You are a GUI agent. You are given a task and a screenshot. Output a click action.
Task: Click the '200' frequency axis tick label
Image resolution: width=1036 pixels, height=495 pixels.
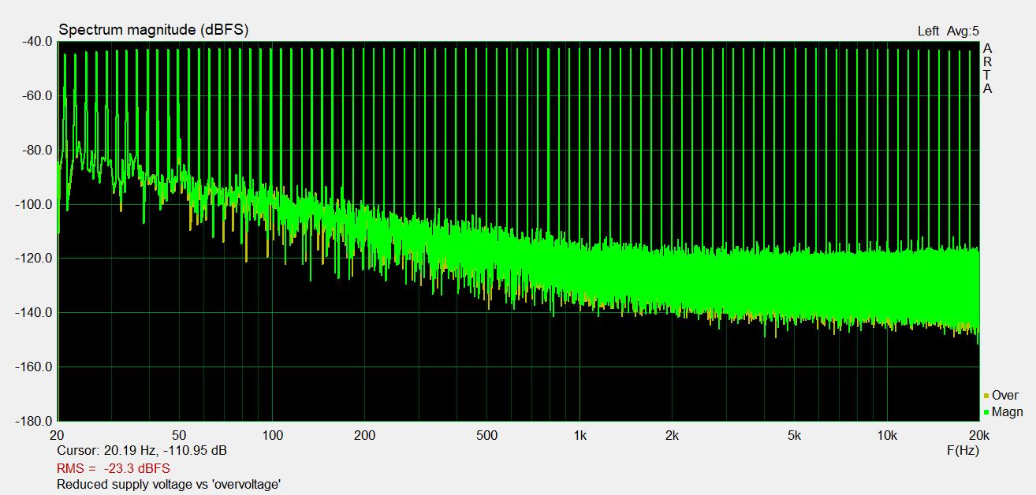tap(364, 435)
